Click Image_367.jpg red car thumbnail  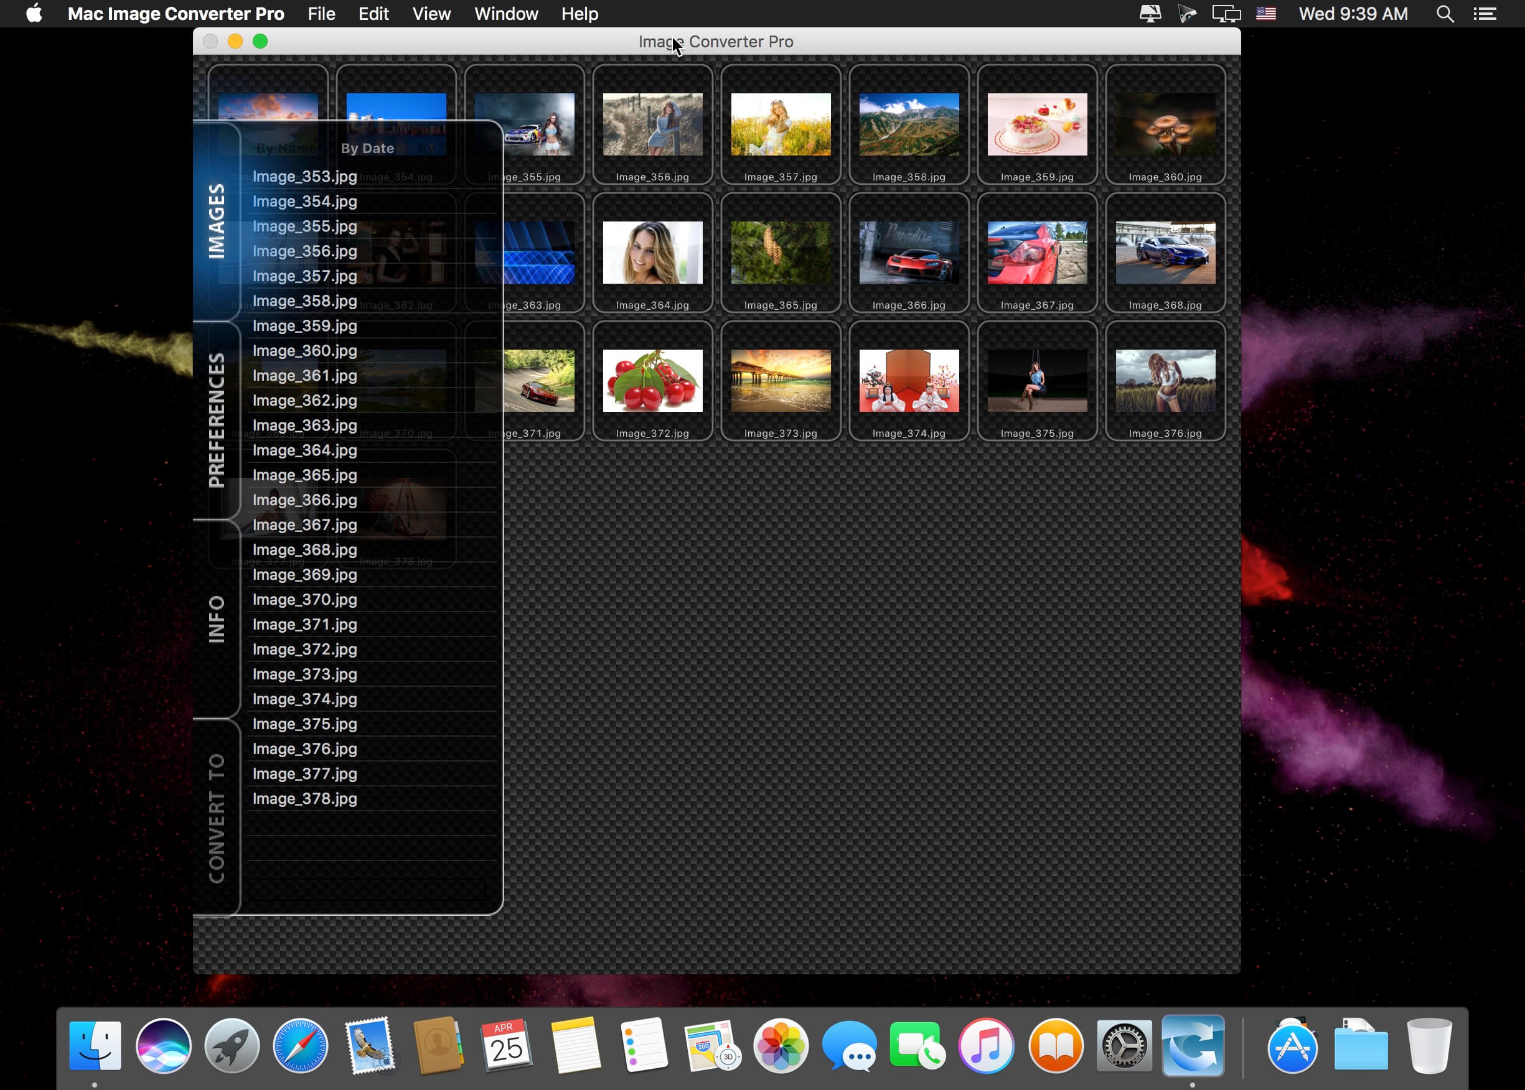point(1036,251)
